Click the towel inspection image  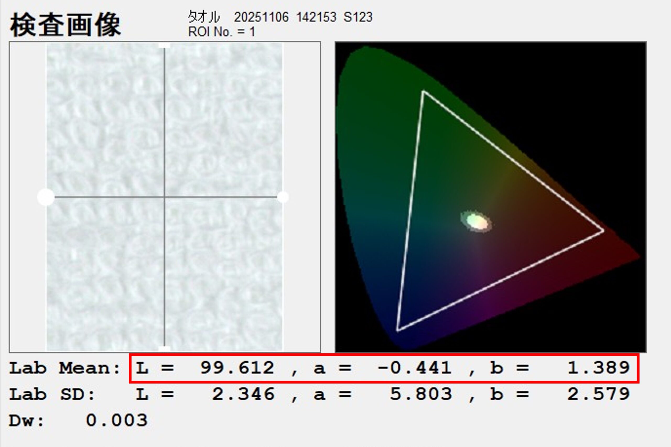click(165, 197)
